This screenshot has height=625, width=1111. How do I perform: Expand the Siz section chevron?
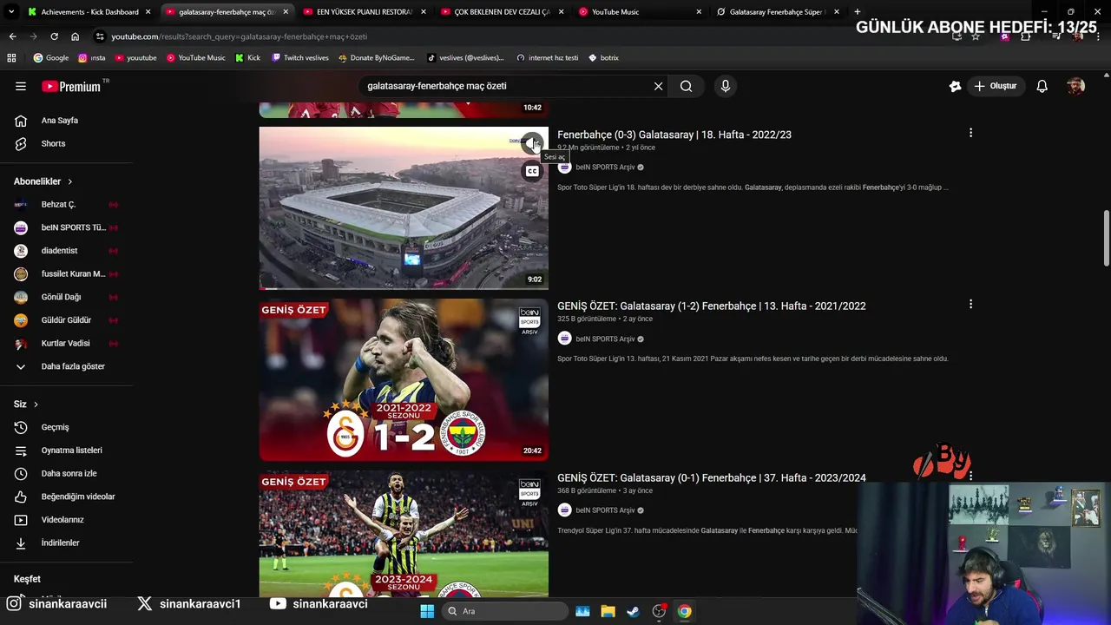point(36,405)
